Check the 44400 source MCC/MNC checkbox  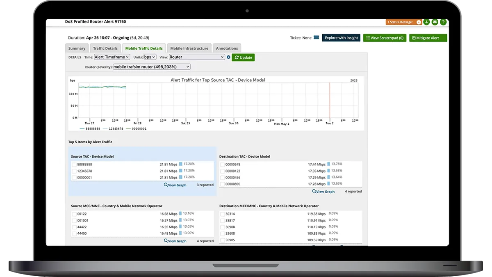(x=74, y=234)
